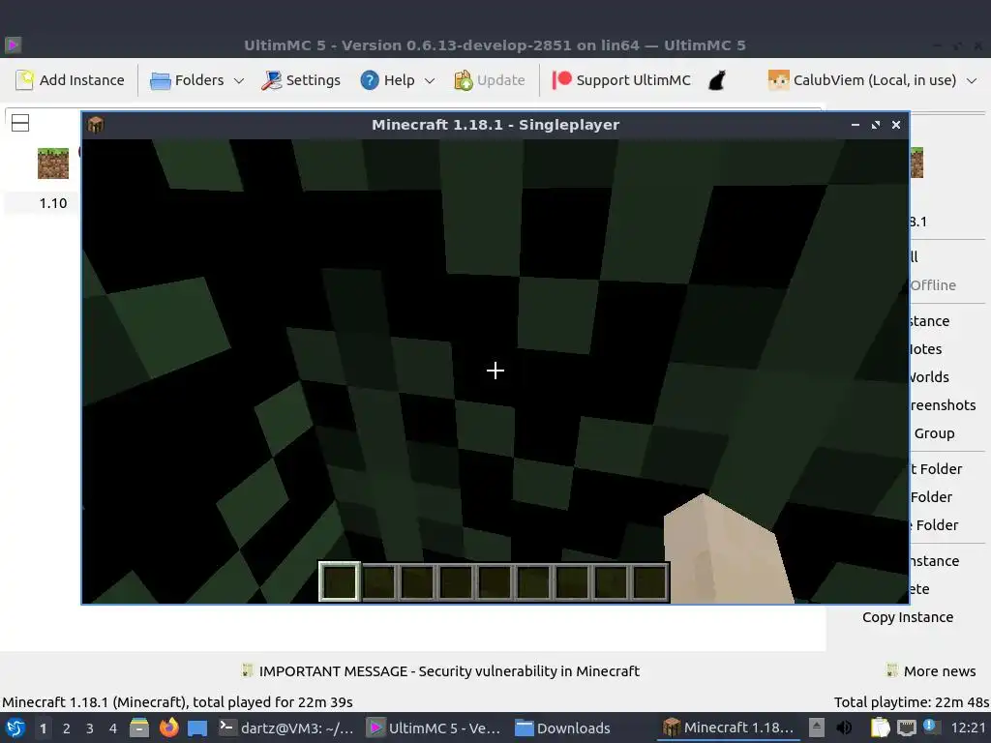Image resolution: width=991 pixels, height=743 pixels.
Task: Click the volume speaker tray icon
Action: [844, 728]
